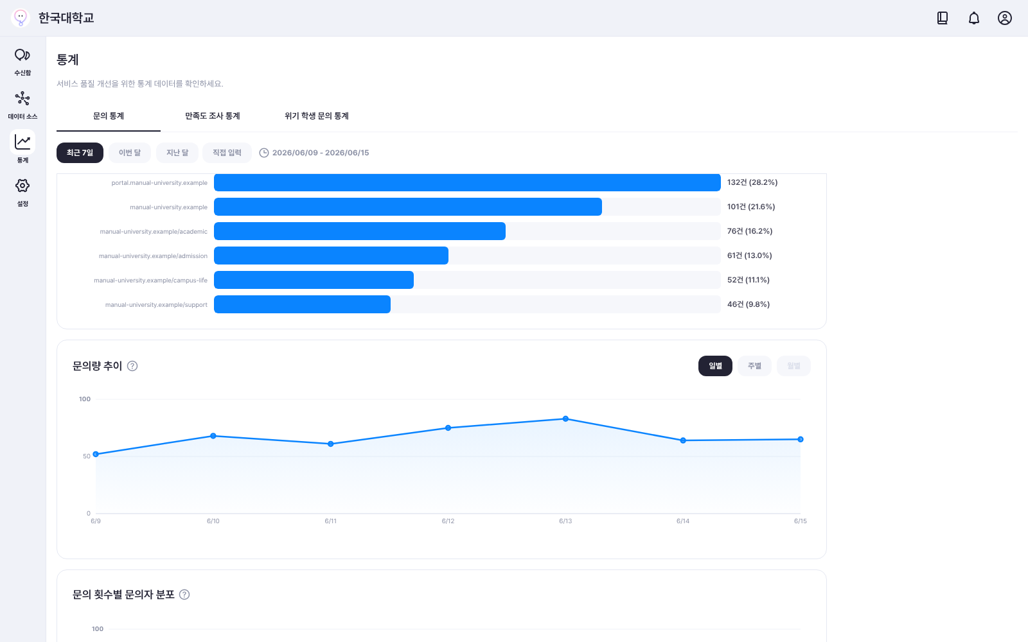Click the 한국대학교 logo icon
Image resolution: width=1028 pixels, height=642 pixels.
(x=21, y=18)
